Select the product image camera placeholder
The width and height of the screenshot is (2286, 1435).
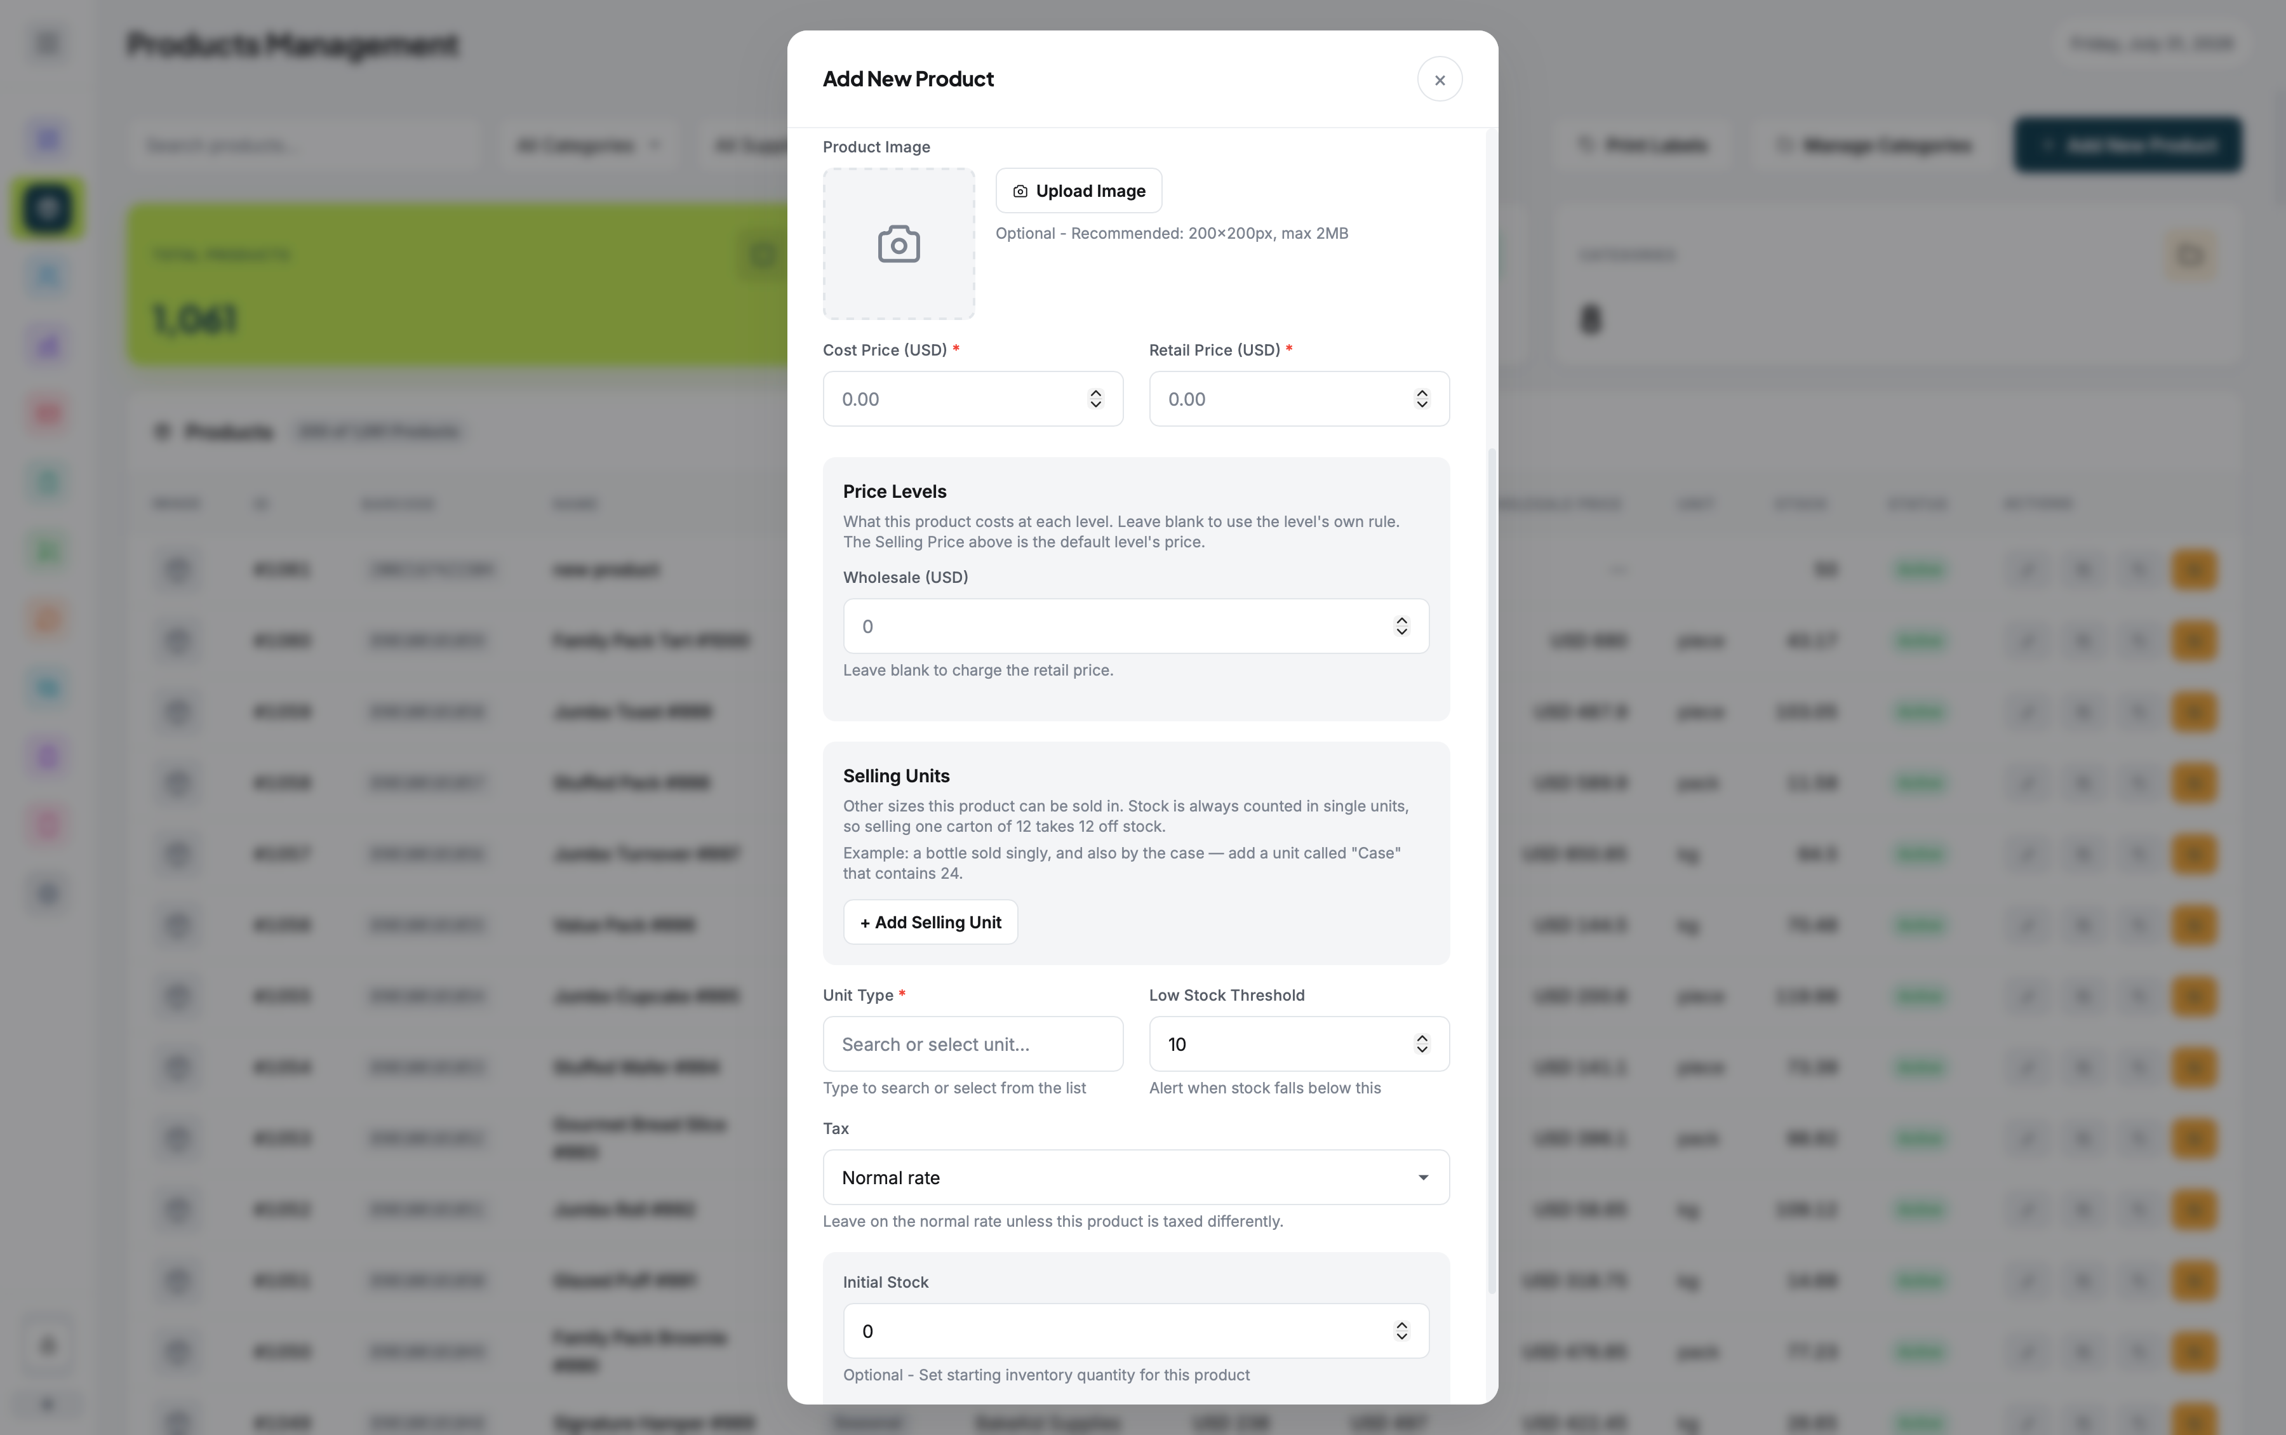point(899,244)
